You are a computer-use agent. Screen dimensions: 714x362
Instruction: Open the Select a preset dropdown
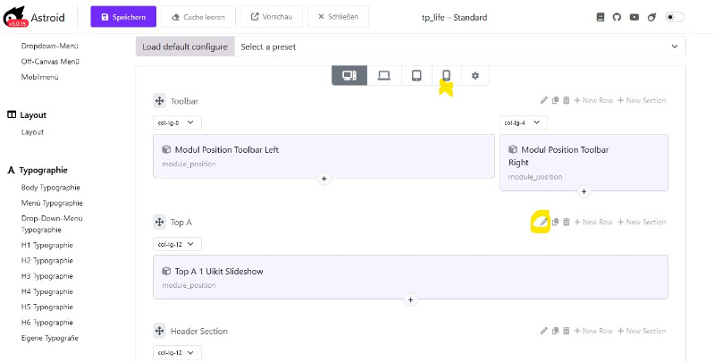coord(460,46)
